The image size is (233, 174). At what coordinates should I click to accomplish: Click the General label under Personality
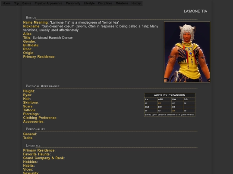(x=30, y=134)
